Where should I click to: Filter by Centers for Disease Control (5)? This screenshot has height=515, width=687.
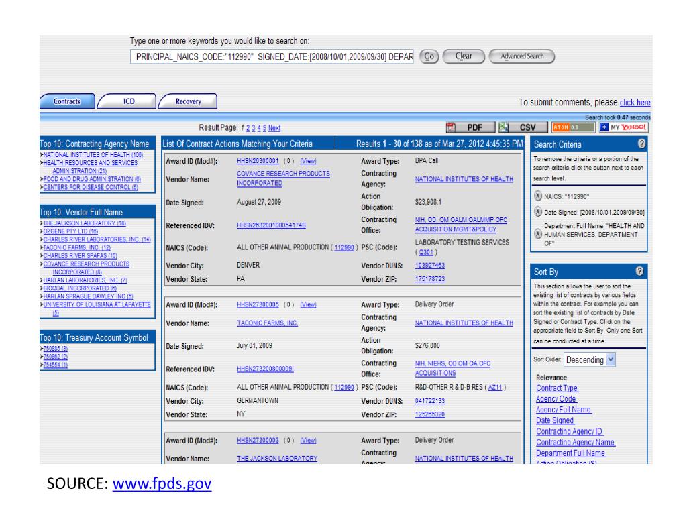[91, 188]
